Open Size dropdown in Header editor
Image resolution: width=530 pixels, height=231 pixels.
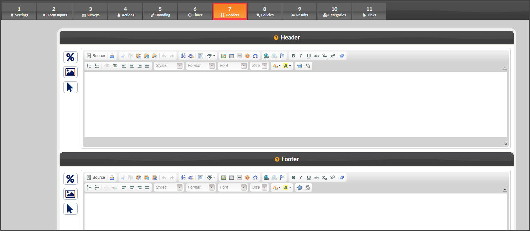259,66
